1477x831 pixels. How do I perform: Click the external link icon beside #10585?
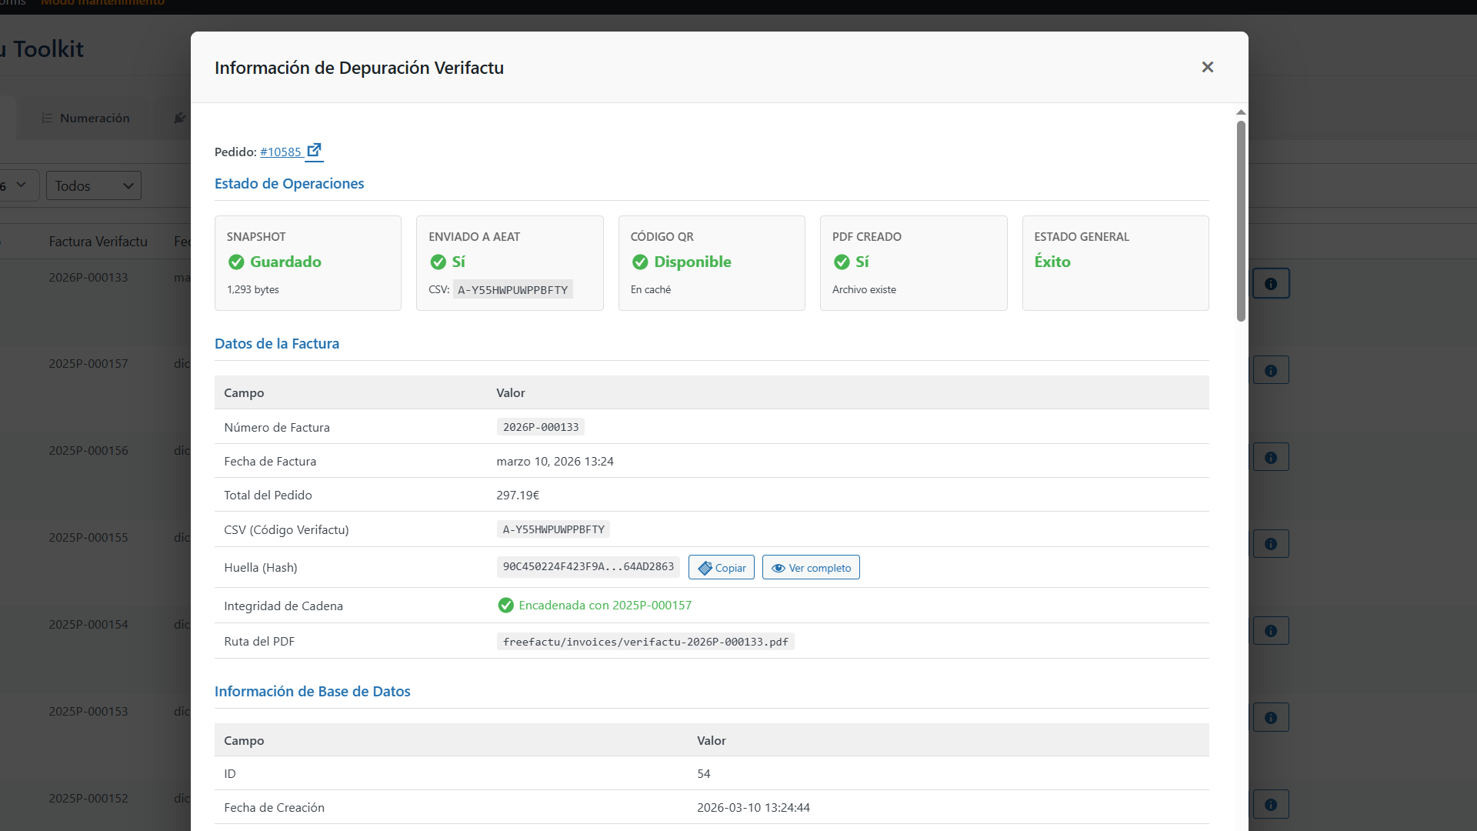pos(314,150)
